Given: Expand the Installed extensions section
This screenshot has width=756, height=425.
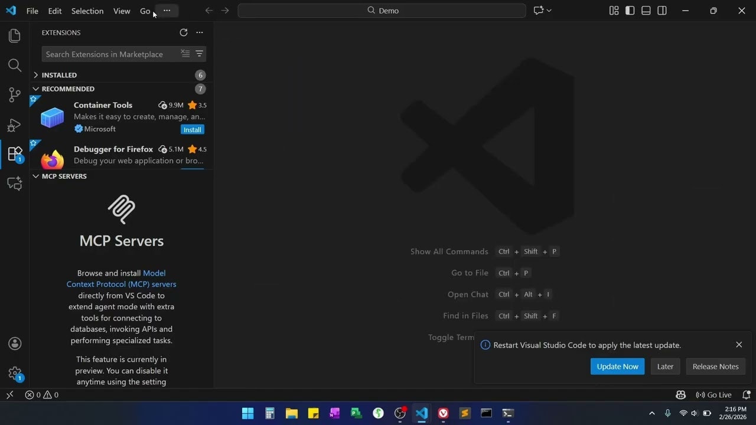Looking at the screenshot, I should (36, 75).
